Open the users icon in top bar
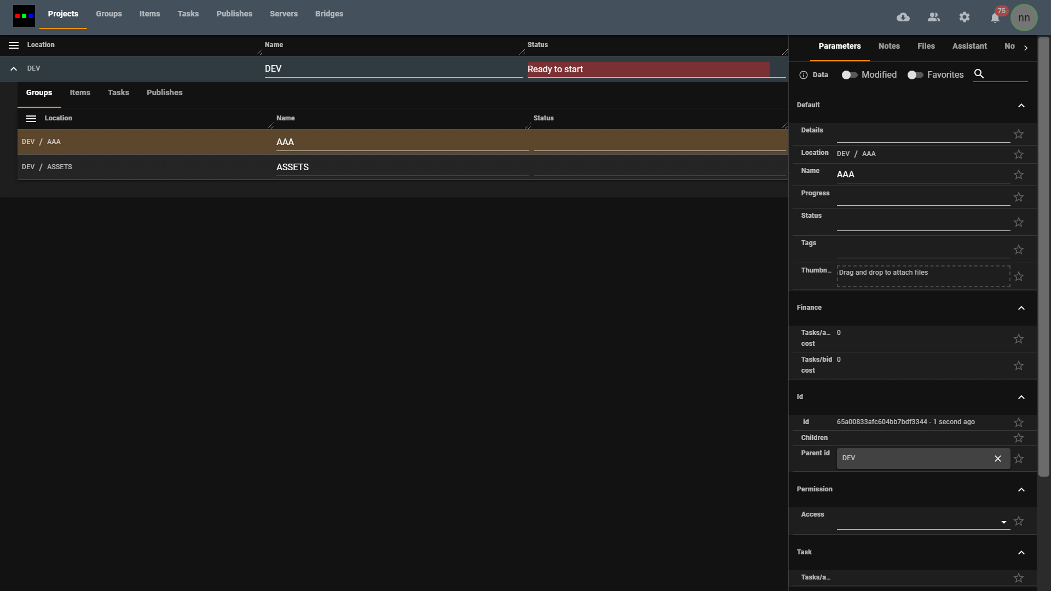The image size is (1051, 591). click(934, 18)
